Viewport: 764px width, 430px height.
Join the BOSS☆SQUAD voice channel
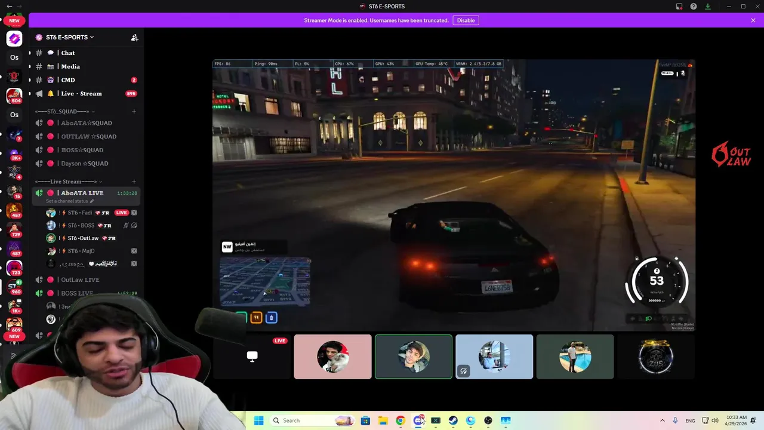pyautogui.click(x=87, y=150)
